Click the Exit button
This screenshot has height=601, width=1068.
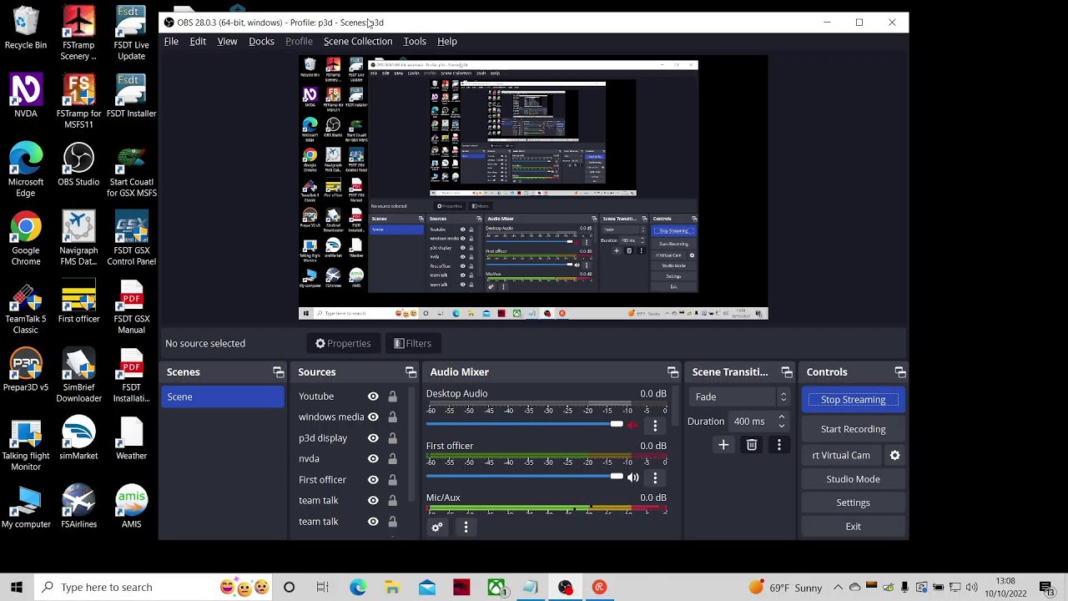click(853, 527)
